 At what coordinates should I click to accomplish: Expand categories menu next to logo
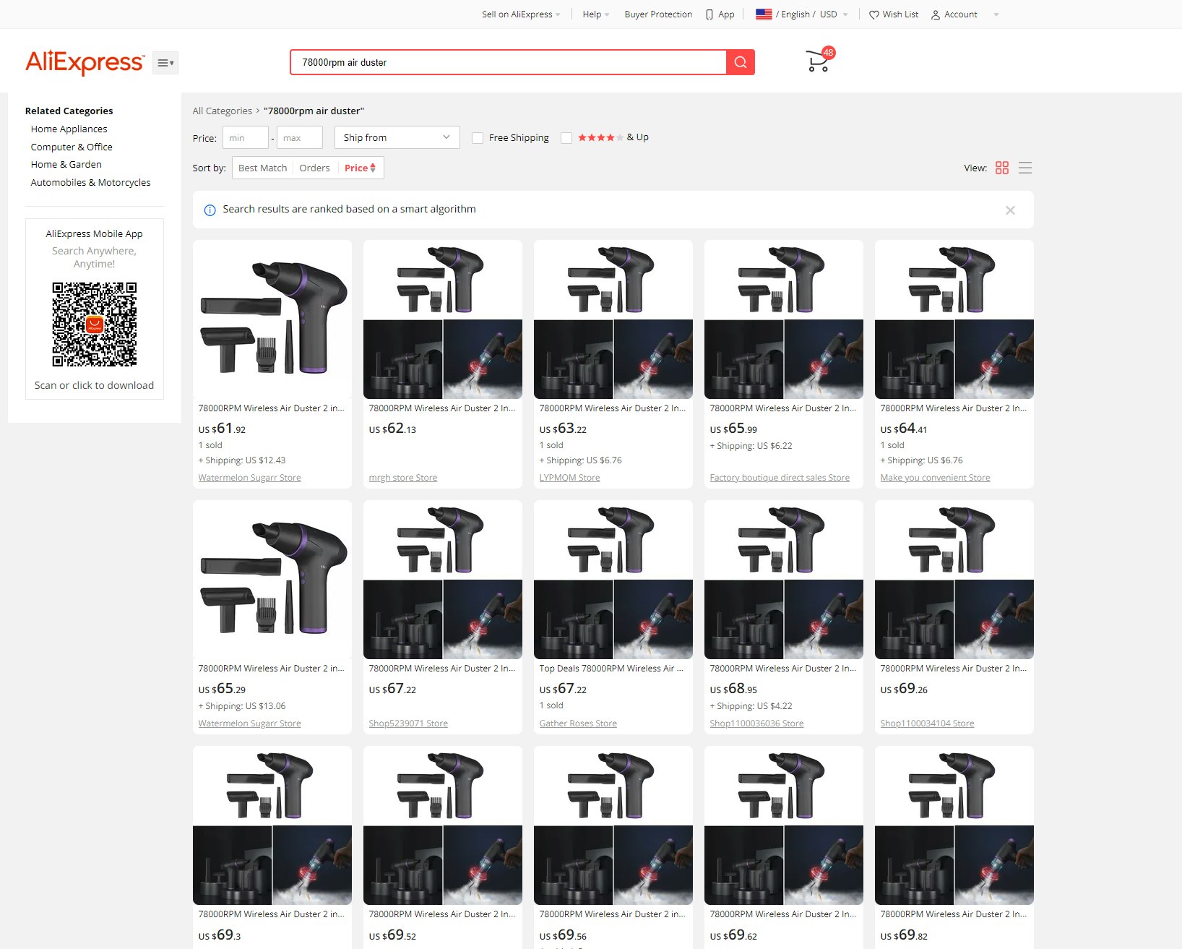[165, 63]
